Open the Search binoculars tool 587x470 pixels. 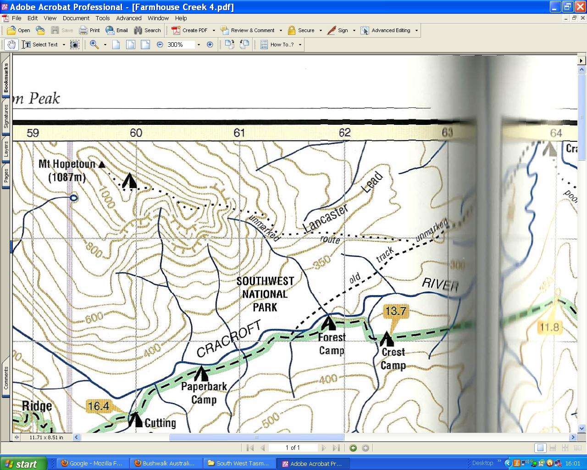click(147, 30)
